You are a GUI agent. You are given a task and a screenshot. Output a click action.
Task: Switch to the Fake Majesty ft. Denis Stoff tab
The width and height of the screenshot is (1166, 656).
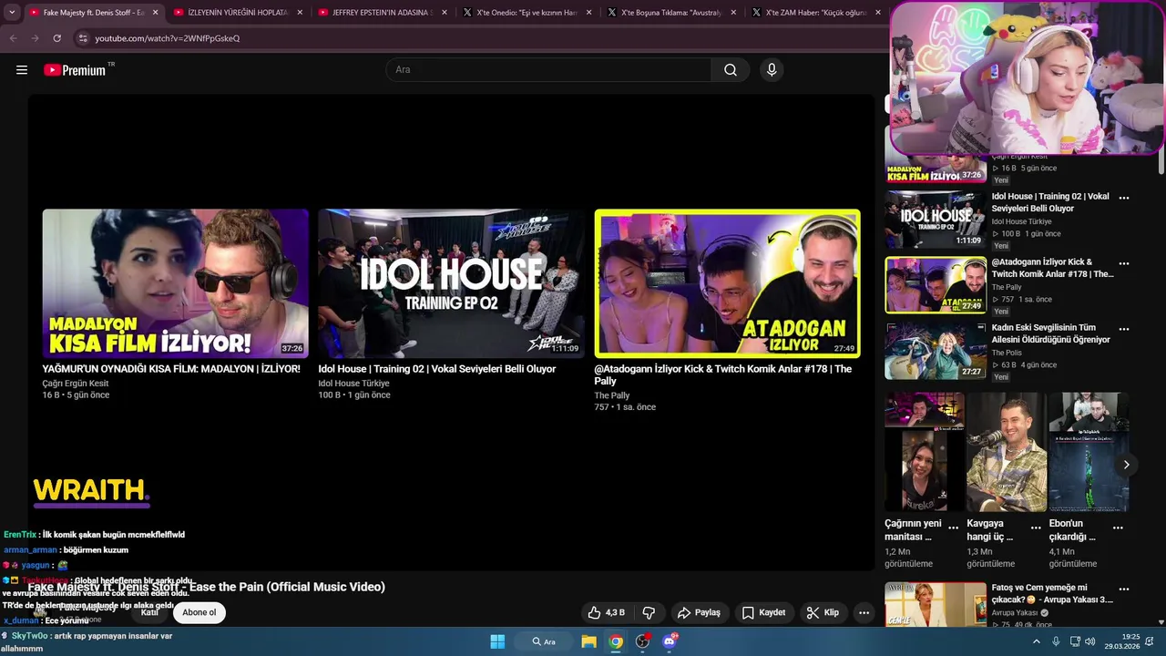tap(94, 13)
